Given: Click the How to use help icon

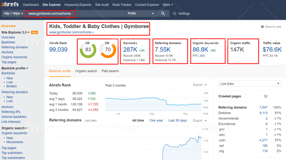Looking at the screenshot, I should (x=262, y=27).
